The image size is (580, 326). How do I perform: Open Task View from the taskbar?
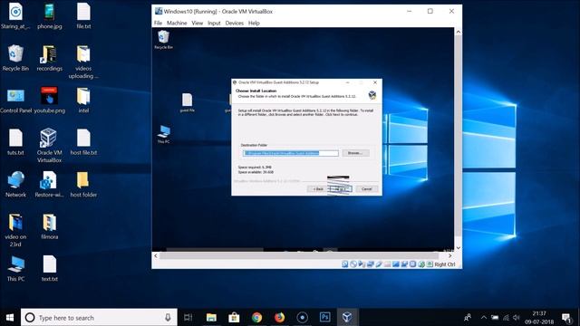[188, 317]
